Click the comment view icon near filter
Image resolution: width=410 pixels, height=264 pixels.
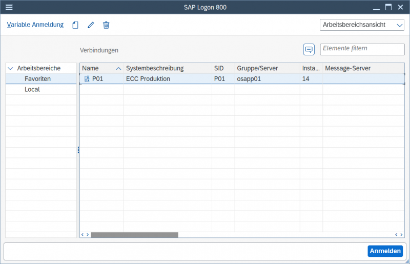(x=309, y=49)
